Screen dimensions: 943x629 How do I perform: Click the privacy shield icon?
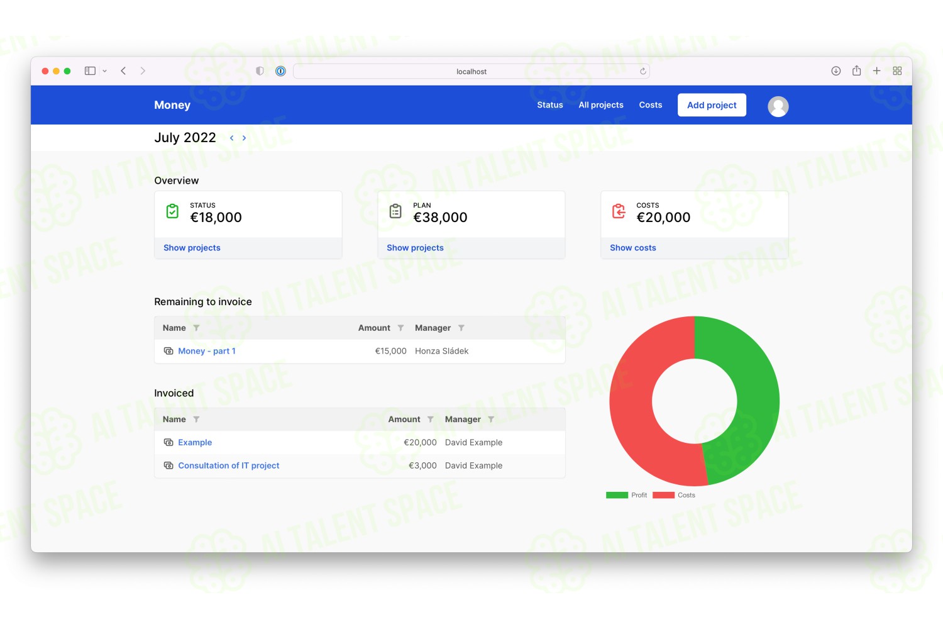tap(260, 71)
